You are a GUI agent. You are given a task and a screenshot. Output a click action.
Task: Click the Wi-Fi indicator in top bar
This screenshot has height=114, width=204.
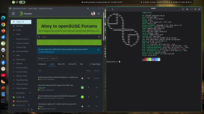click(141, 2)
